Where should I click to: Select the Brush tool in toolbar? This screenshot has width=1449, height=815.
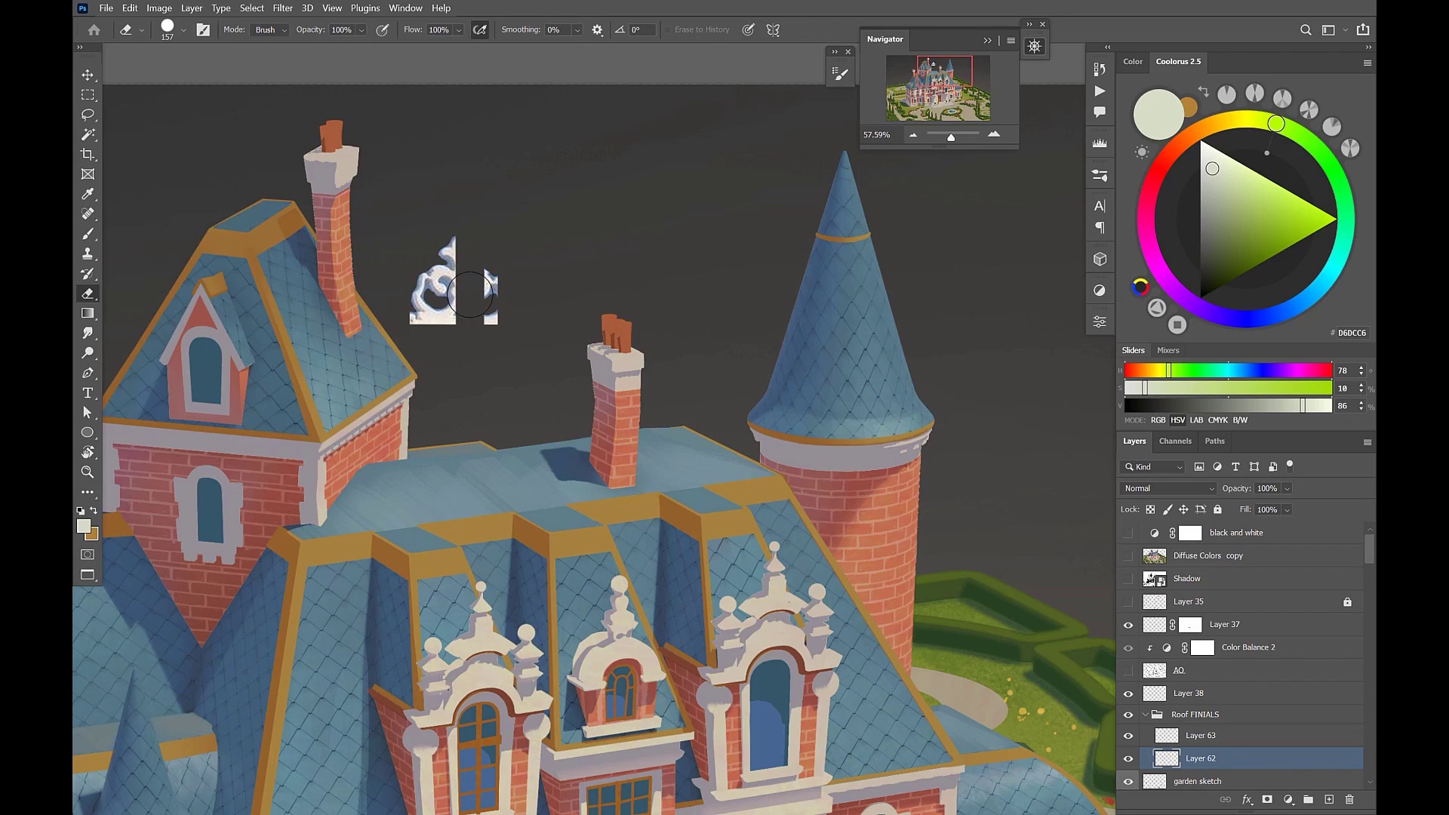(x=88, y=233)
